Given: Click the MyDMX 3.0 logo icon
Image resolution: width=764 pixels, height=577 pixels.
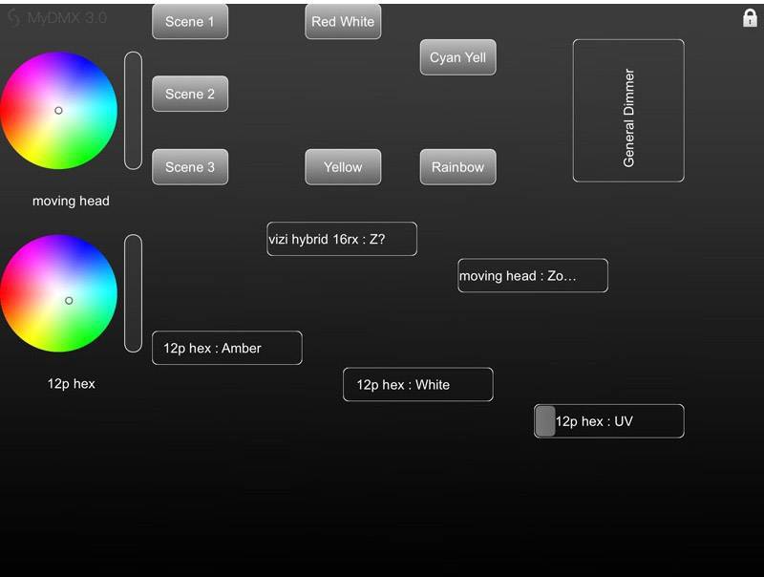Looking at the screenshot, I should point(13,16).
